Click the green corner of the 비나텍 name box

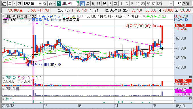78,3
